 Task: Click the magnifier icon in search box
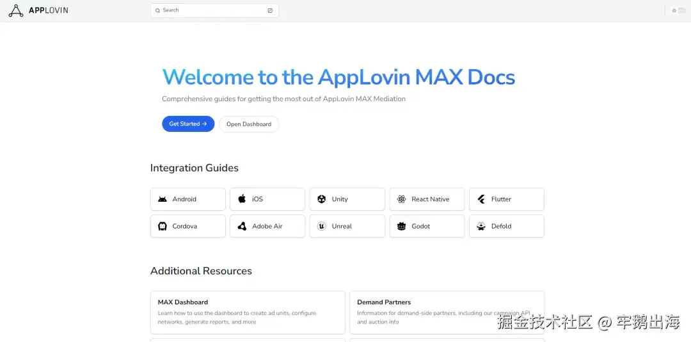(x=158, y=10)
